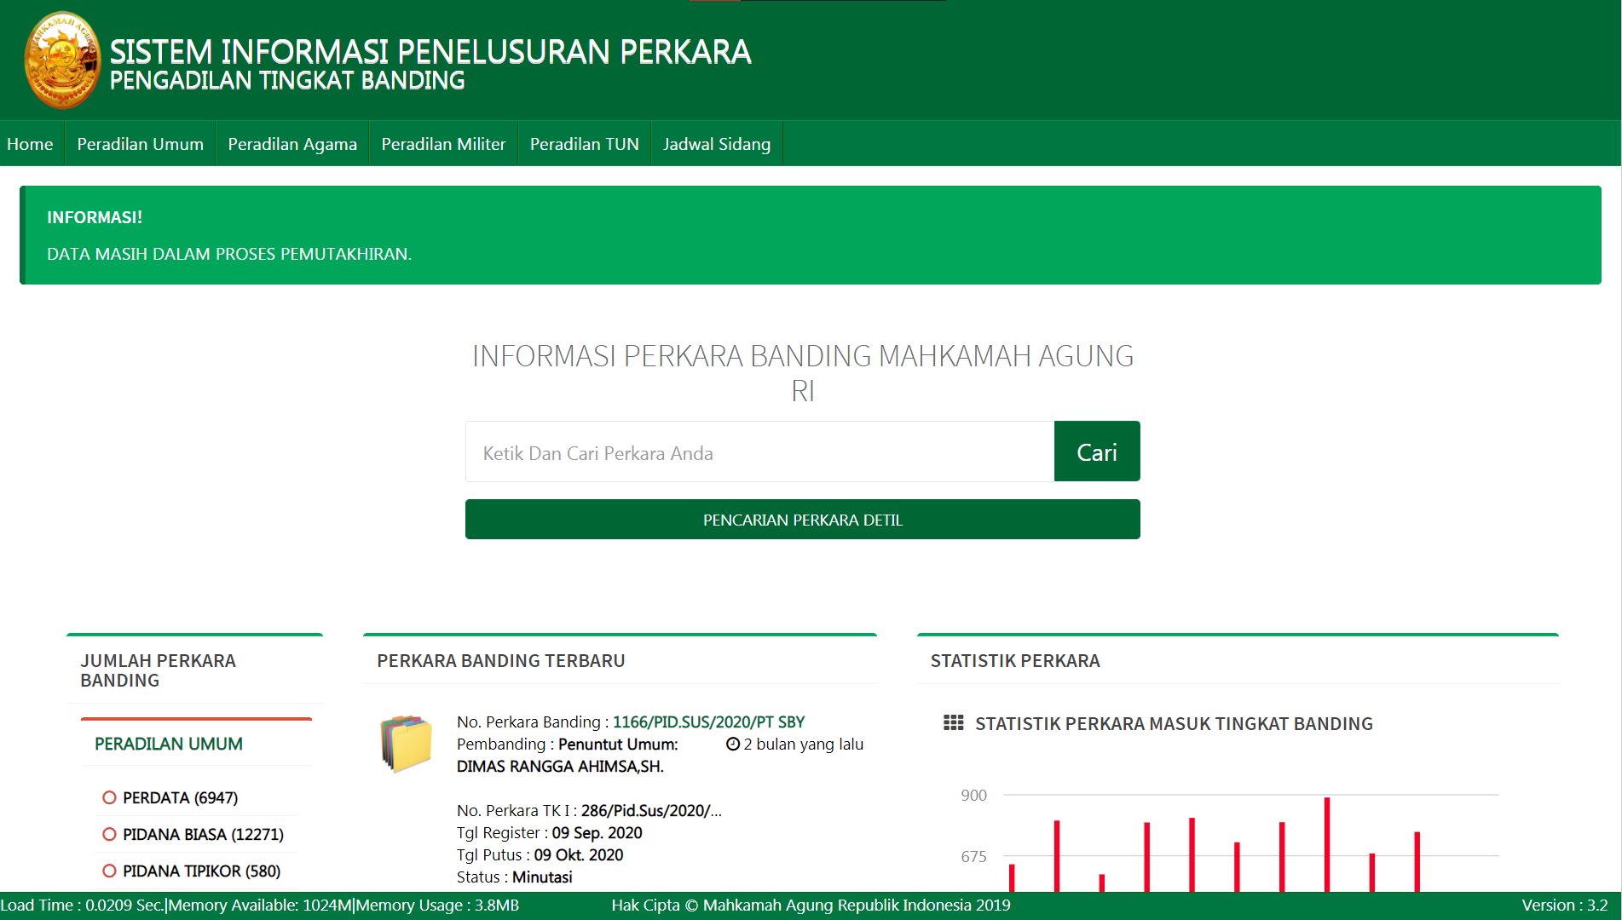Expand the JUMLAH PERKARA BANDING panel
Screen dimensions: 1622x920
click(157, 670)
